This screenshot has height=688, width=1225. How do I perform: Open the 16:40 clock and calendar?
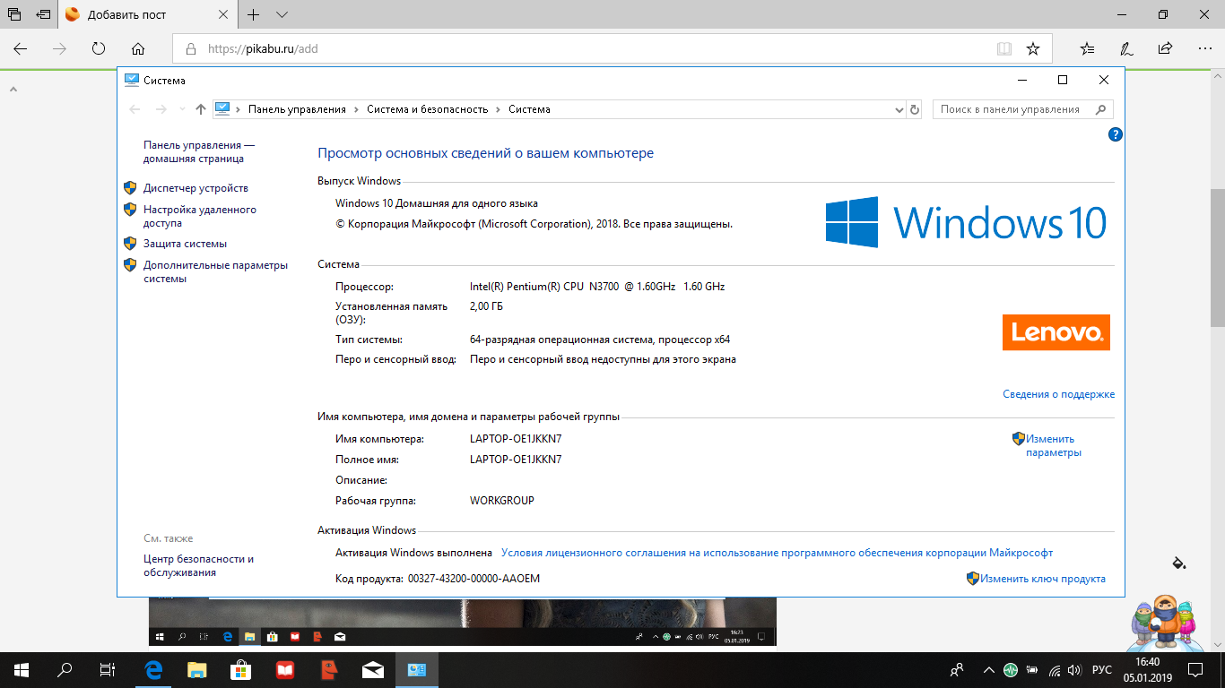1147,669
